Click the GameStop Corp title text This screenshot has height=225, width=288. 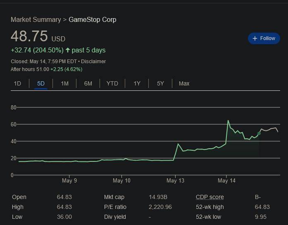tap(93, 20)
